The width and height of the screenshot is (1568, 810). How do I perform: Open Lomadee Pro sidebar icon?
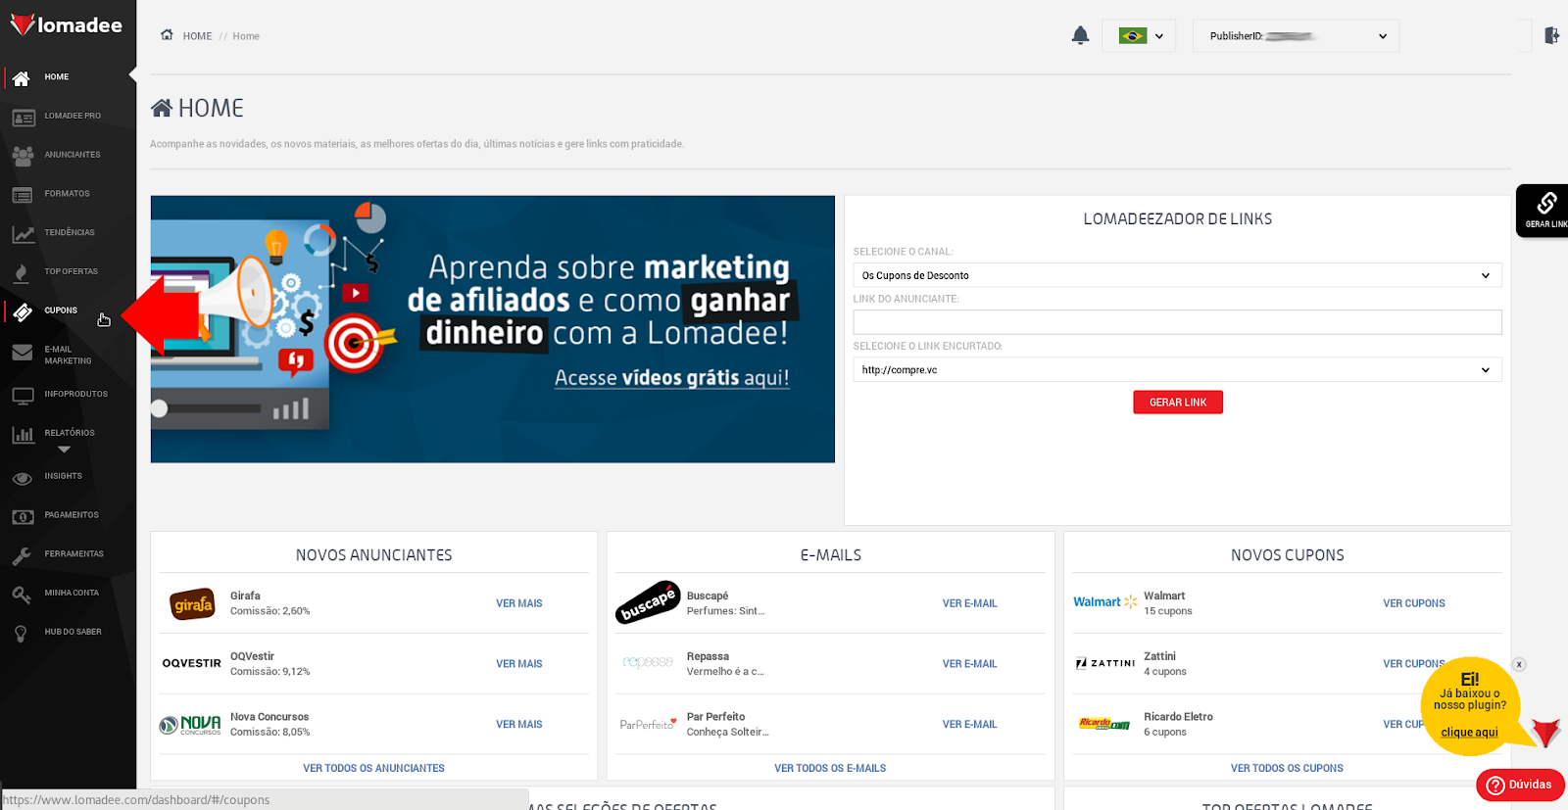pyautogui.click(x=24, y=118)
